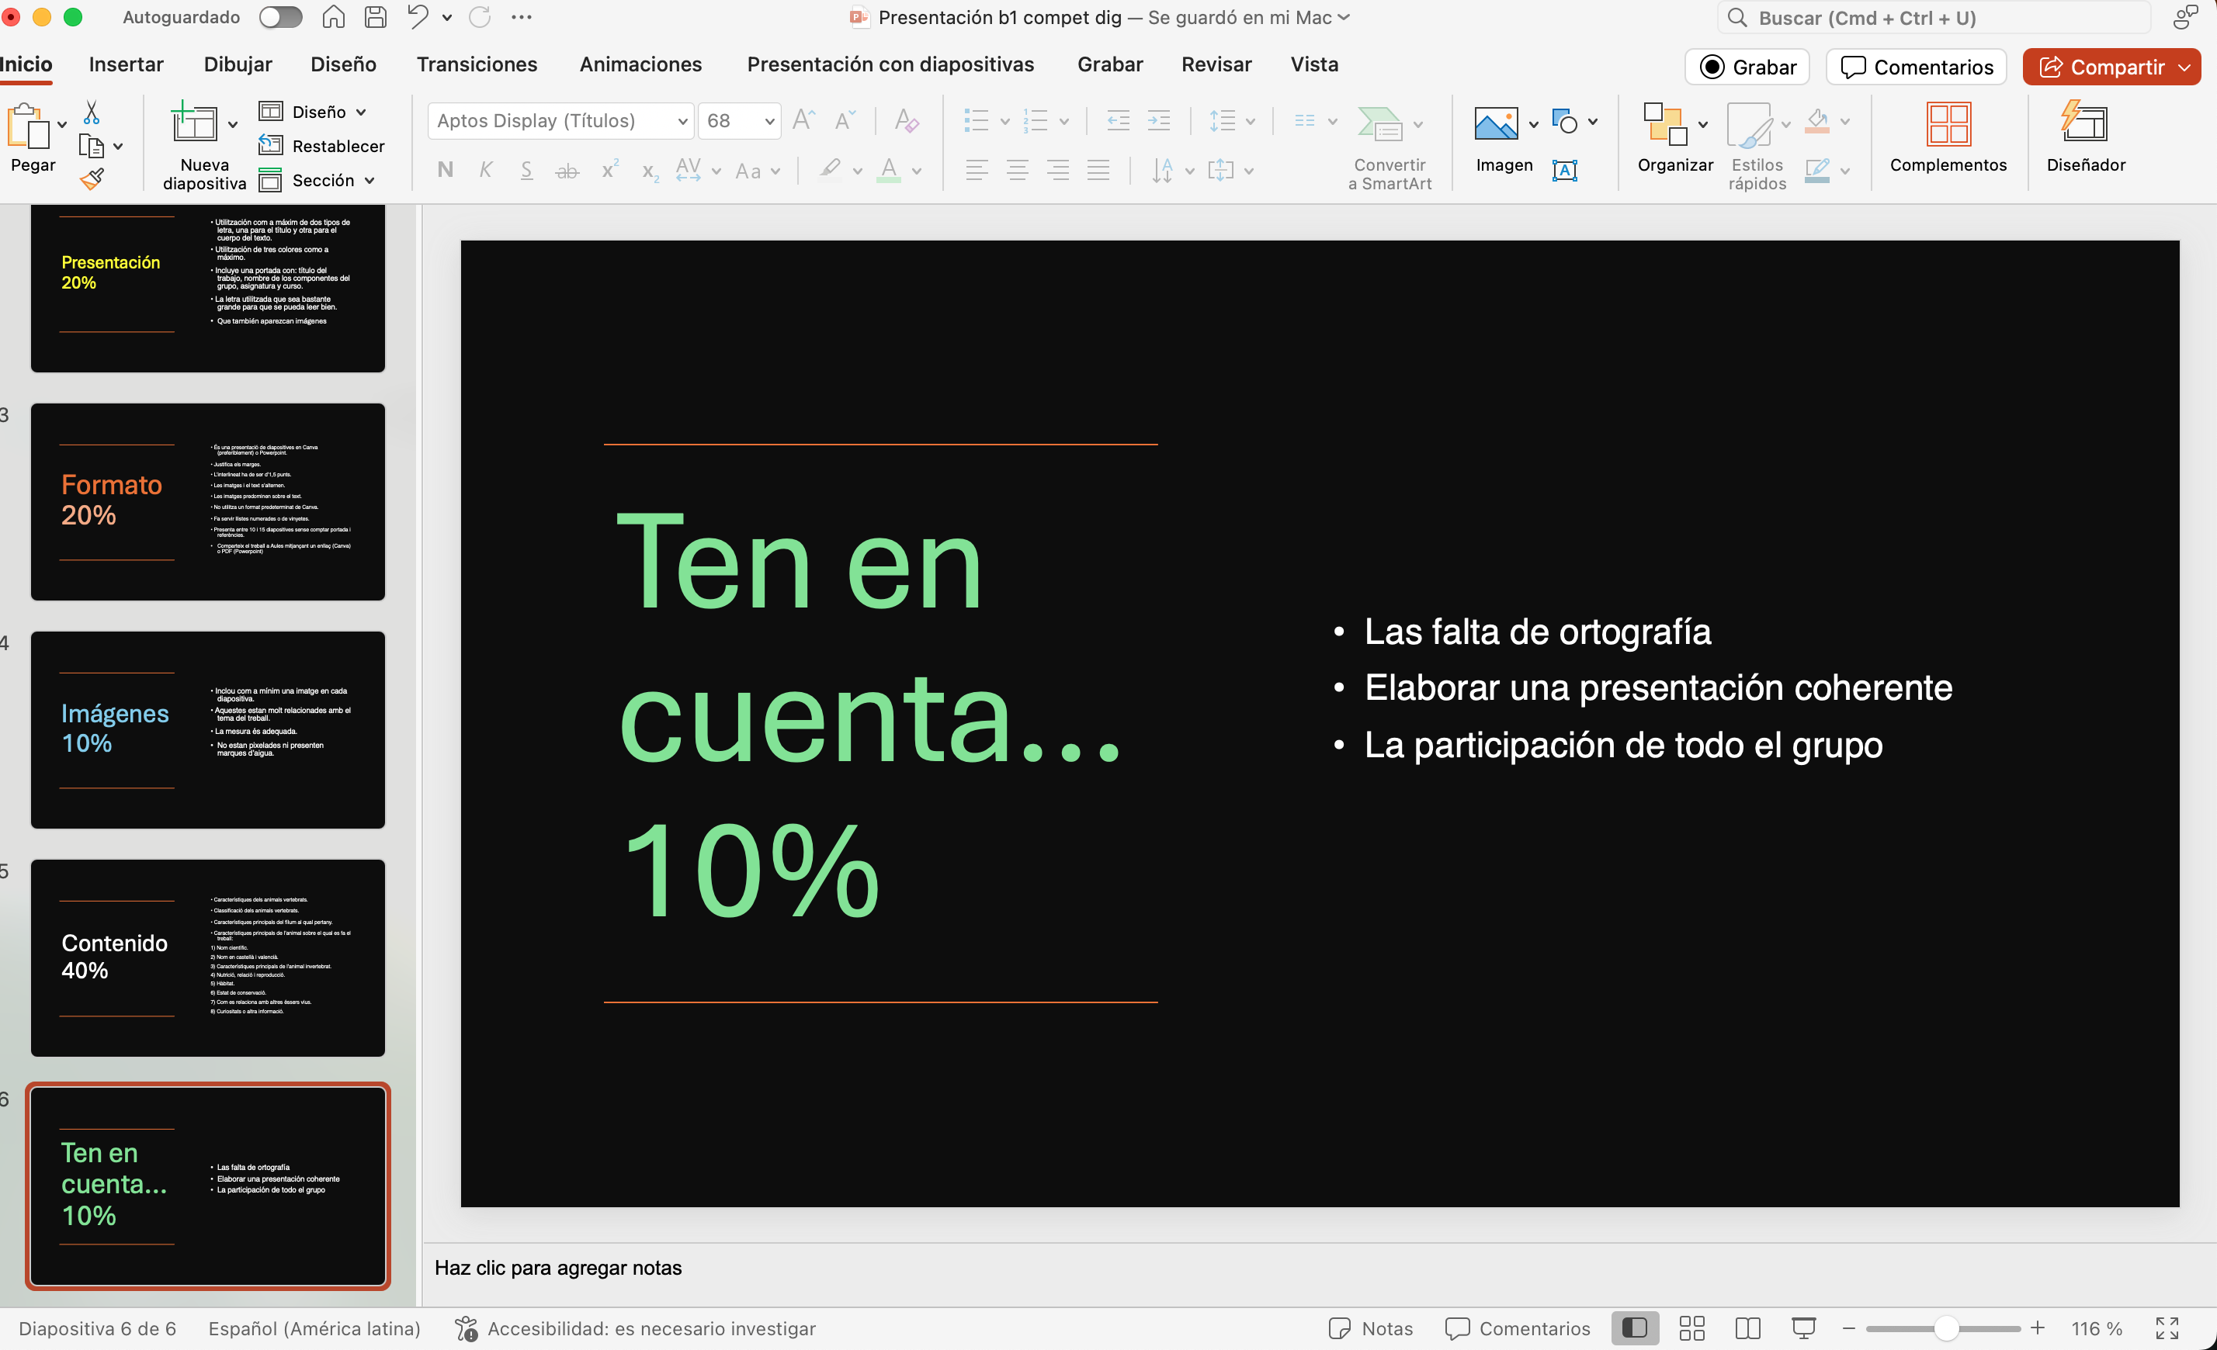
Task: Start slideshow presentation view
Action: [1803, 1327]
